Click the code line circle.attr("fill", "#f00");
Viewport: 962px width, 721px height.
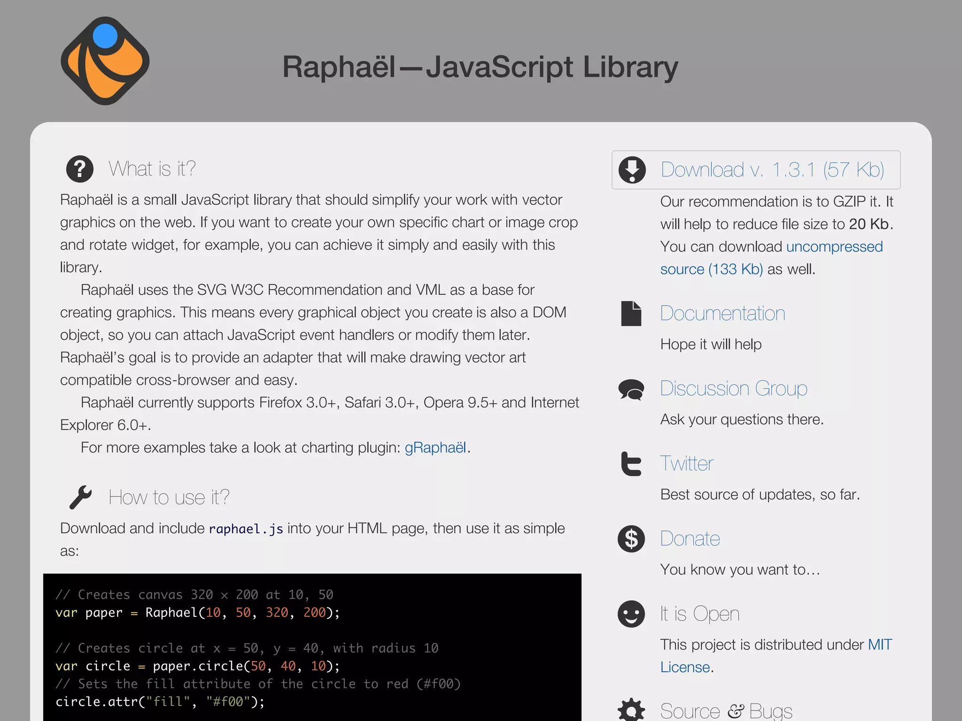(160, 702)
